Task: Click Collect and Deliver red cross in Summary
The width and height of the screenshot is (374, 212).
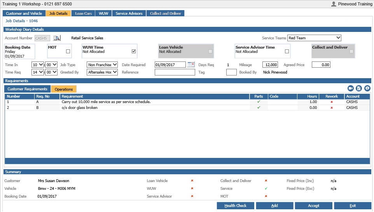Action: tap(266, 181)
